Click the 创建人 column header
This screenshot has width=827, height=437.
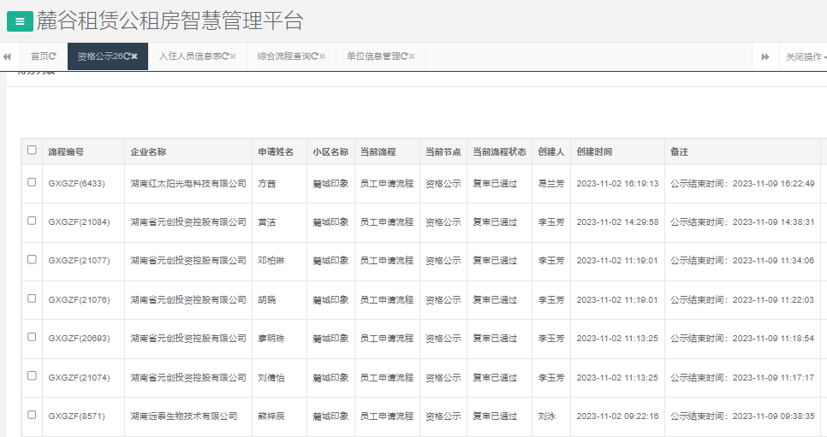pos(551,152)
